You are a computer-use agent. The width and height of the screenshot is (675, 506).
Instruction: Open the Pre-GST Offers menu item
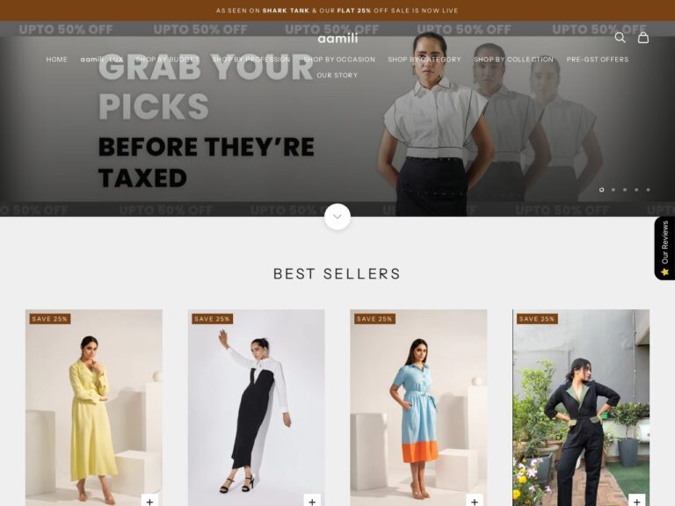pos(598,60)
